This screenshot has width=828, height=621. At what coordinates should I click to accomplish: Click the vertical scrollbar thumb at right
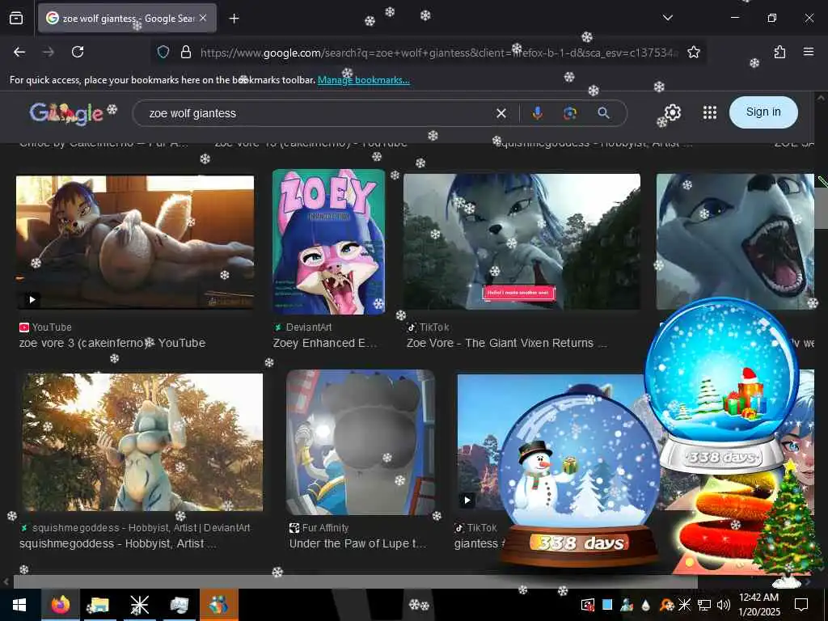pyautogui.click(x=821, y=208)
